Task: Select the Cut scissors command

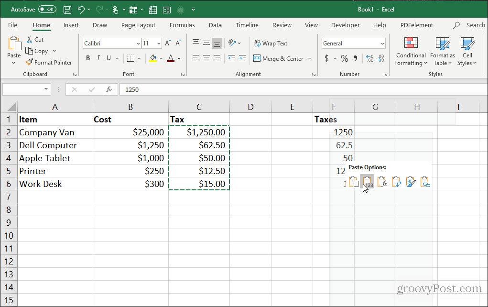Action: coord(35,40)
